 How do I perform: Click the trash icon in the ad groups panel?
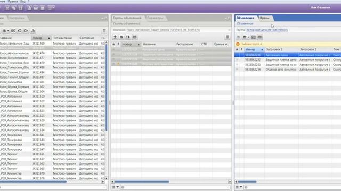point(228,37)
